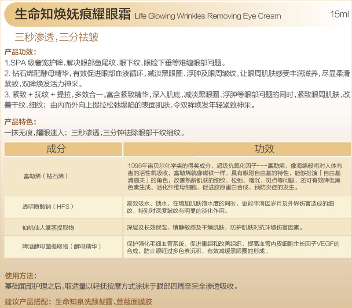Click the description mentioning 1996年诺贝尔化学奖
The width and height of the screenshot is (352, 308).
235,176
